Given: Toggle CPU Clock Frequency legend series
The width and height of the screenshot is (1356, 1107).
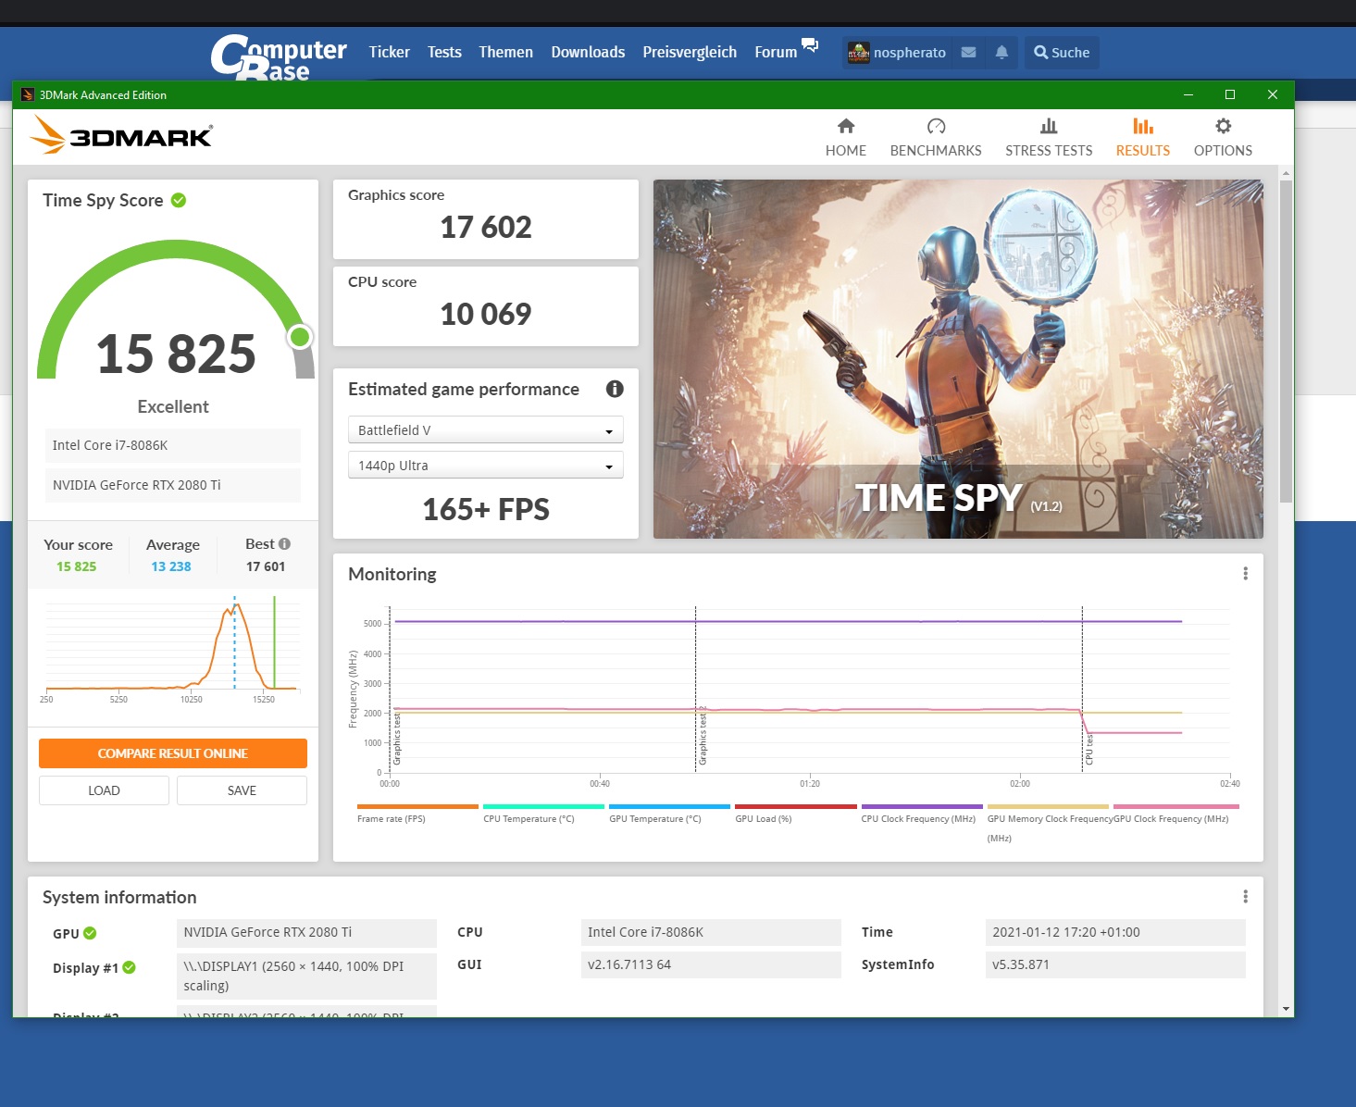Looking at the screenshot, I should click(921, 813).
